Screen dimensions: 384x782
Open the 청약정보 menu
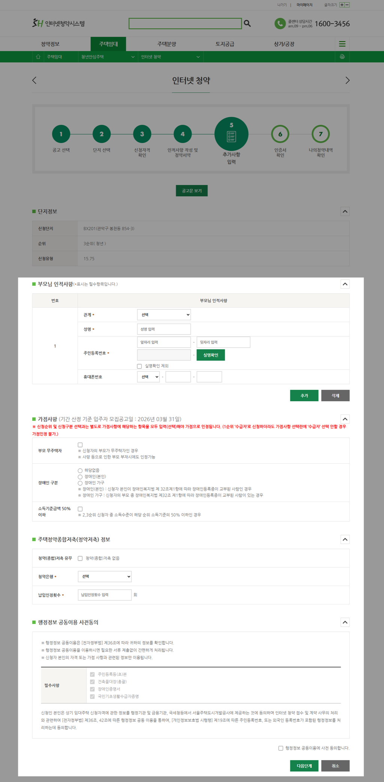(x=50, y=44)
